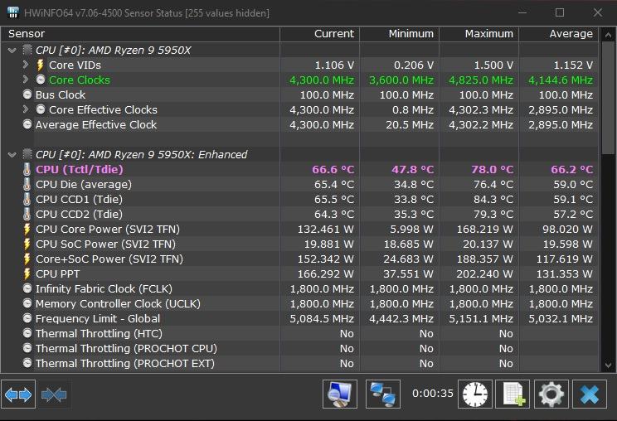The height and width of the screenshot is (421, 617).
Task: Click the expand layout arrows button
Action: point(18,394)
